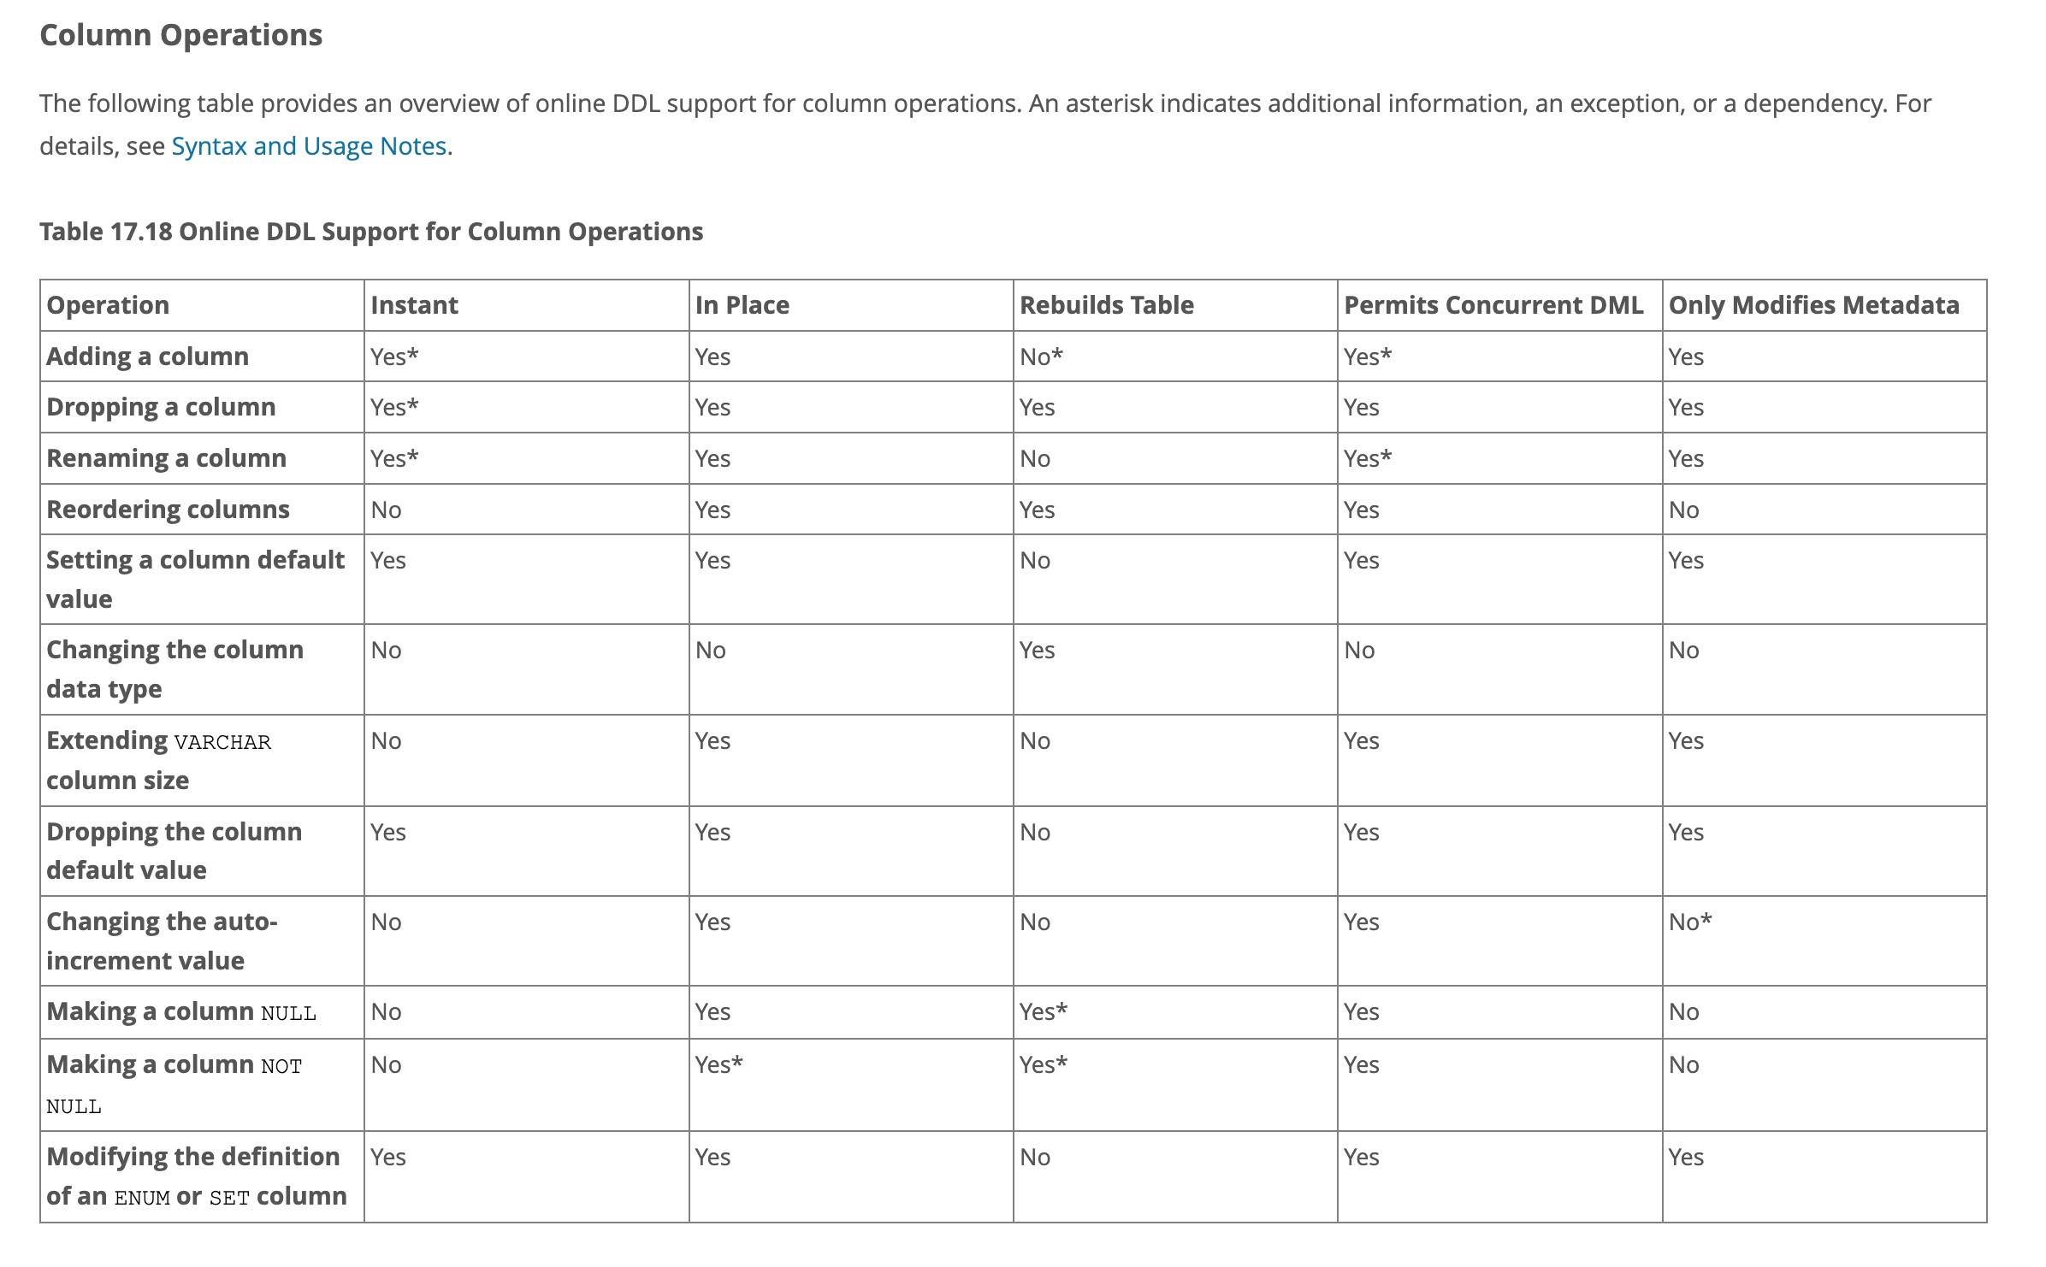Click the Renaming a column row label
Image resolution: width=2046 pixels, height=1267 pixels.
click(166, 458)
